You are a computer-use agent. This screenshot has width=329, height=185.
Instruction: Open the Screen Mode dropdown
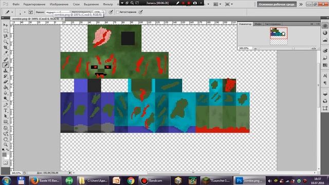pyautogui.click(x=228, y=4)
